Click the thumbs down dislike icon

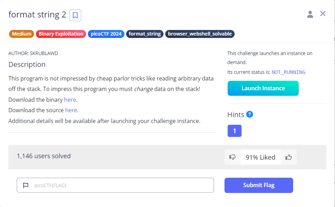(233, 157)
